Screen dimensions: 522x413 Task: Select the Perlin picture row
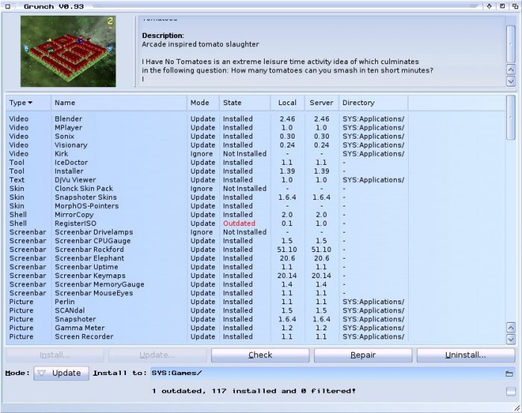256,302
